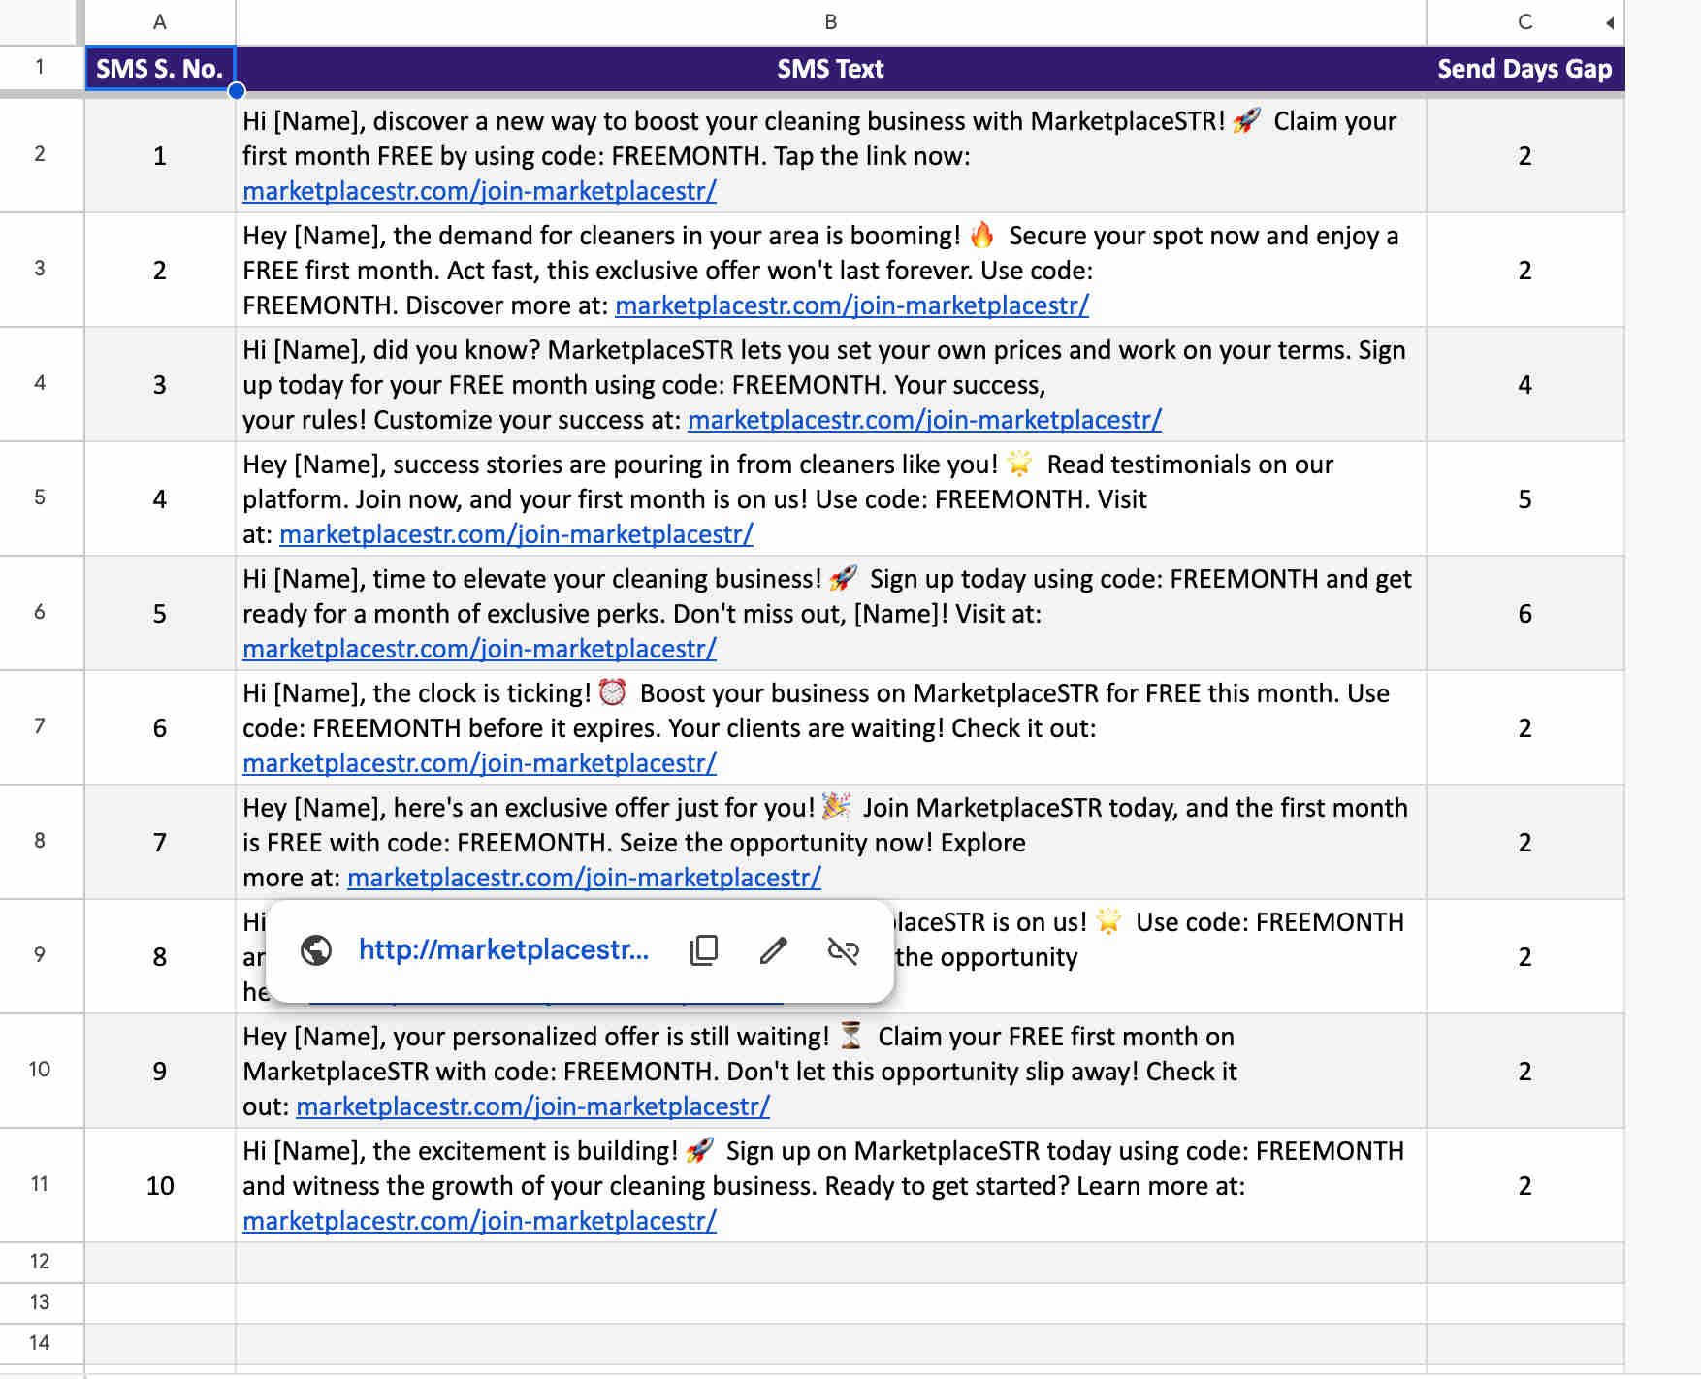This screenshot has width=1701, height=1379.
Task: Select row header 8
Action: (40, 841)
